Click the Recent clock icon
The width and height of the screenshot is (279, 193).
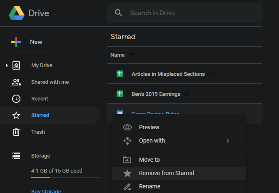pos(16,99)
